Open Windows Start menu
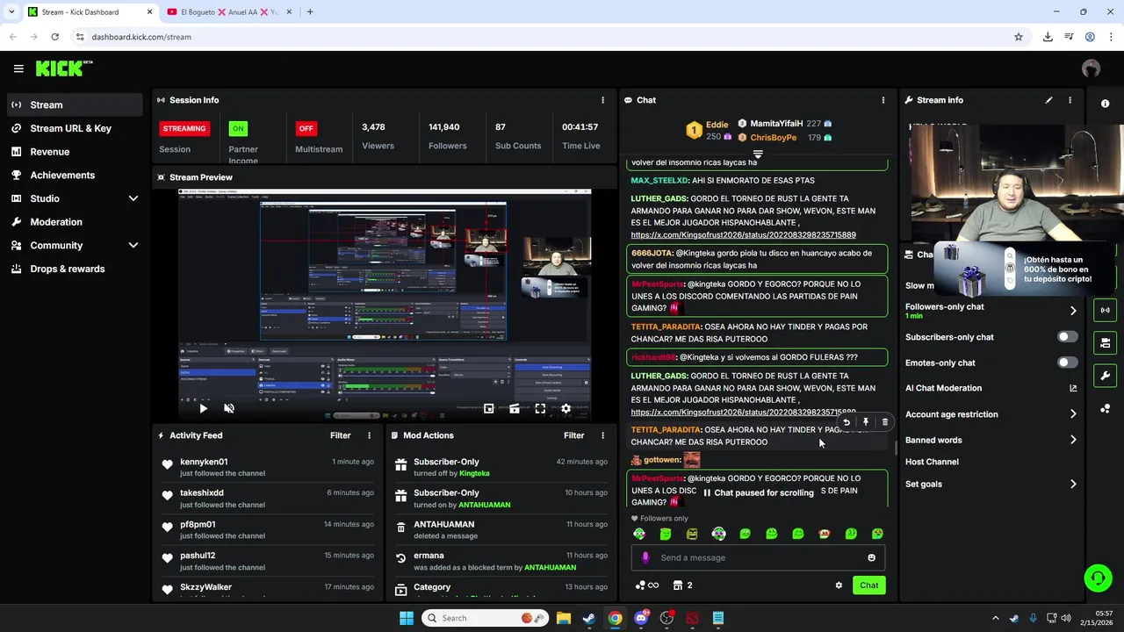The image size is (1124, 632). 407,618
